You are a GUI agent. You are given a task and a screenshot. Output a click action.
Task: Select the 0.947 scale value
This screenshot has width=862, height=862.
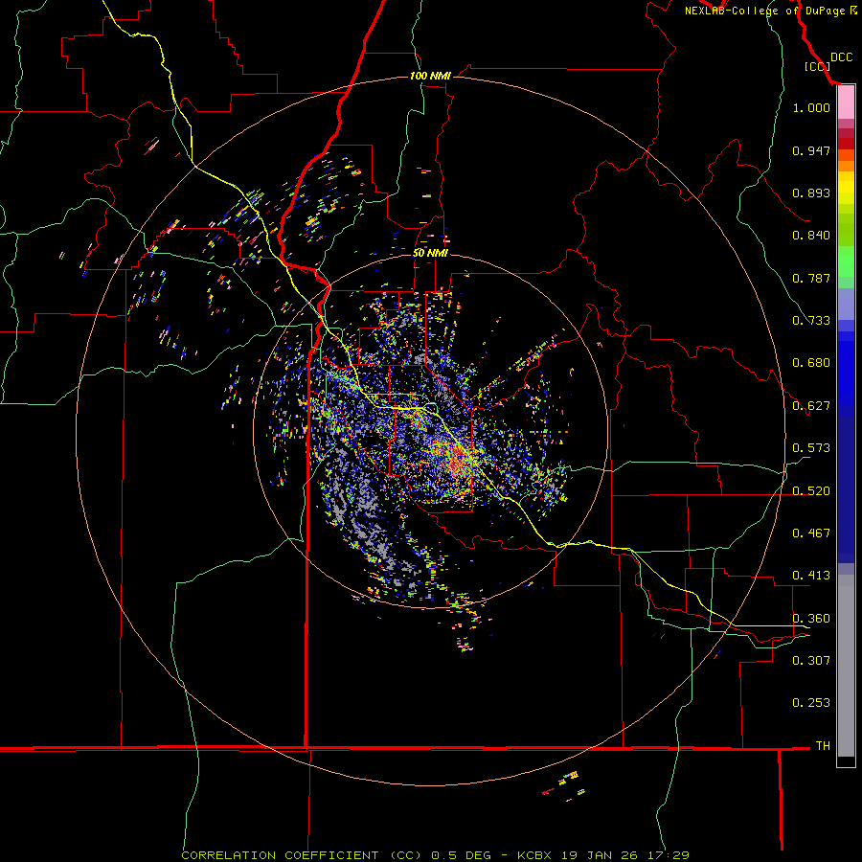[811, 150]
